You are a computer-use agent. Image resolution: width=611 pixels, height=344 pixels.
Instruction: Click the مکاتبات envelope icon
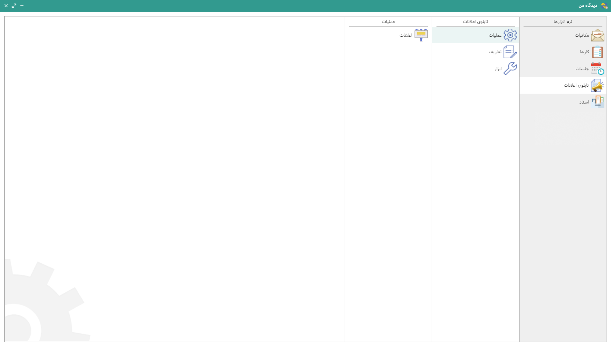(x=597, y=35)
